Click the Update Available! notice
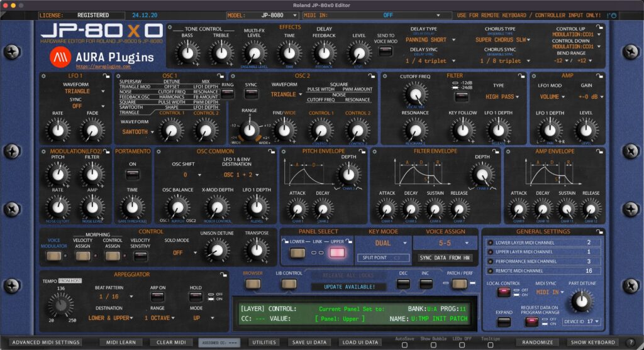This screenshot has width=644, height=350. click(x=349, y=287)
